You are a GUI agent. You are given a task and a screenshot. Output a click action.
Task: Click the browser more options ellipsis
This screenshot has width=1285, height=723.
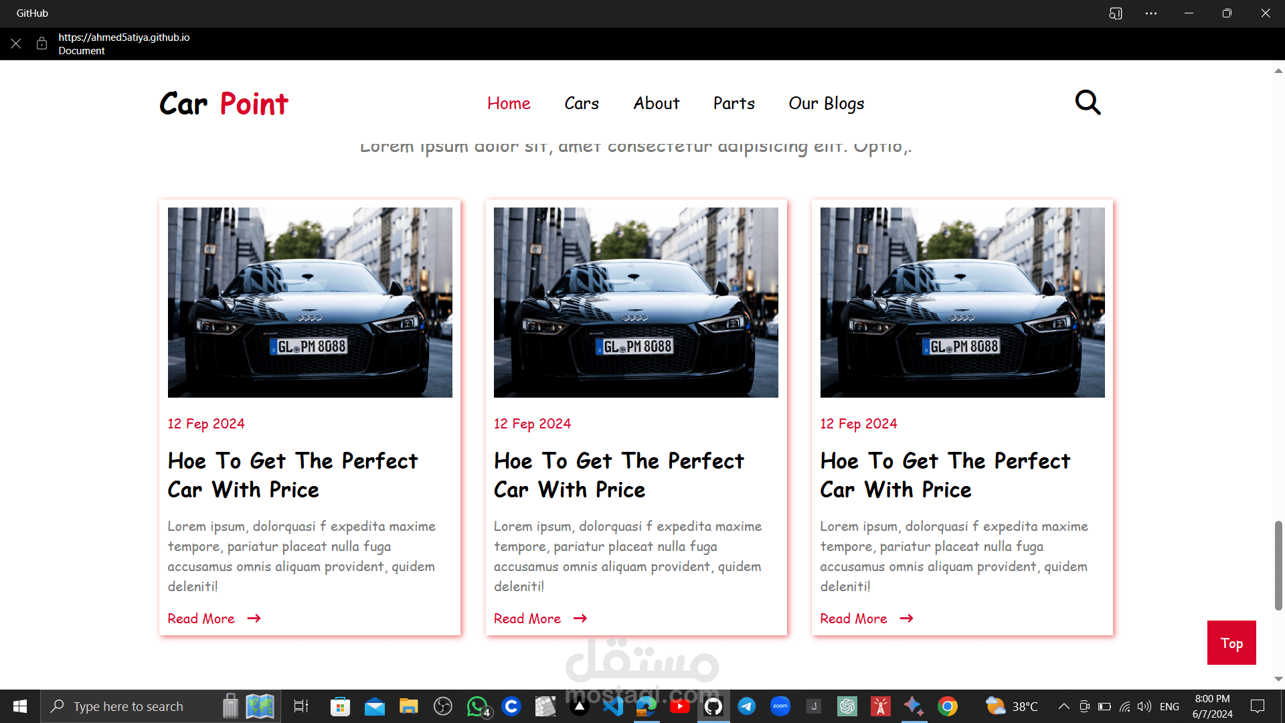click(x=1151, y=13)
